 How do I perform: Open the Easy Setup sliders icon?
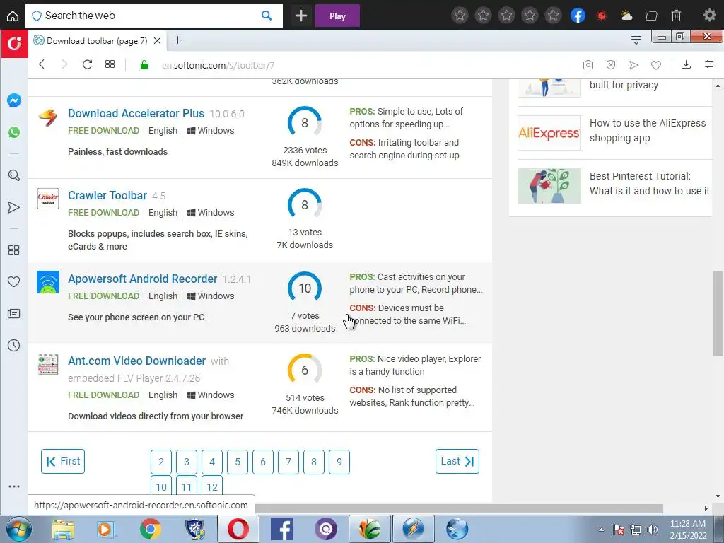pyautogui.click(x=709, y=64)
